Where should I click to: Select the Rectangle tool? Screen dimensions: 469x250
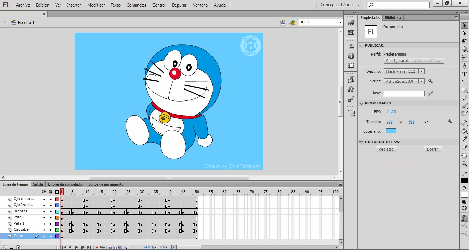464,90
